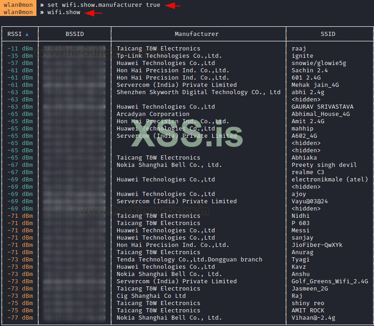Click SSID 'Vihaan@-2.4g'
The image size is (374, 326).
pyautogui.click(x=313, y=318)
